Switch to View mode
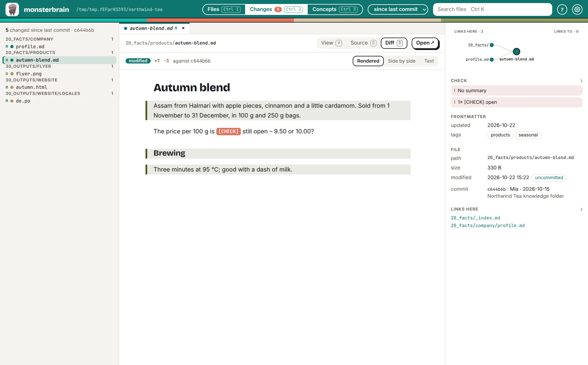The image size is (588, 365). [x=331, y=43]
